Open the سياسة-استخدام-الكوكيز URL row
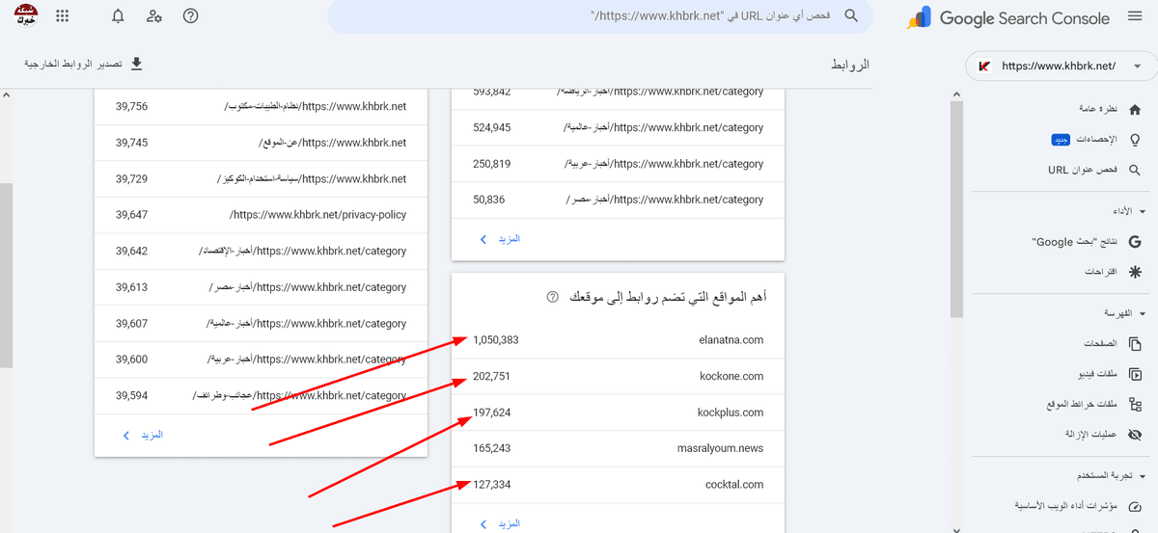This screenshot has height=533, width=1158. [x=261, y=179]
